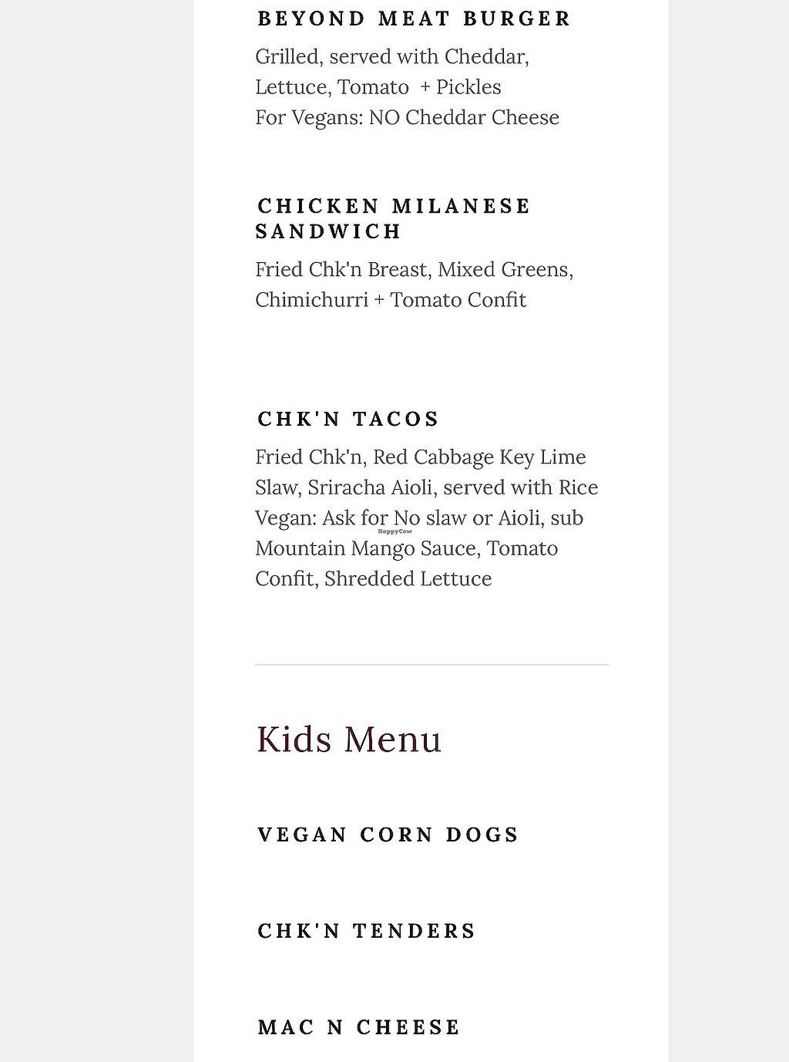This screenshot has height=1062, width=789.
Task: Select the 'Confit, Shredded Lettuce' text
Action: coord(373,578)
